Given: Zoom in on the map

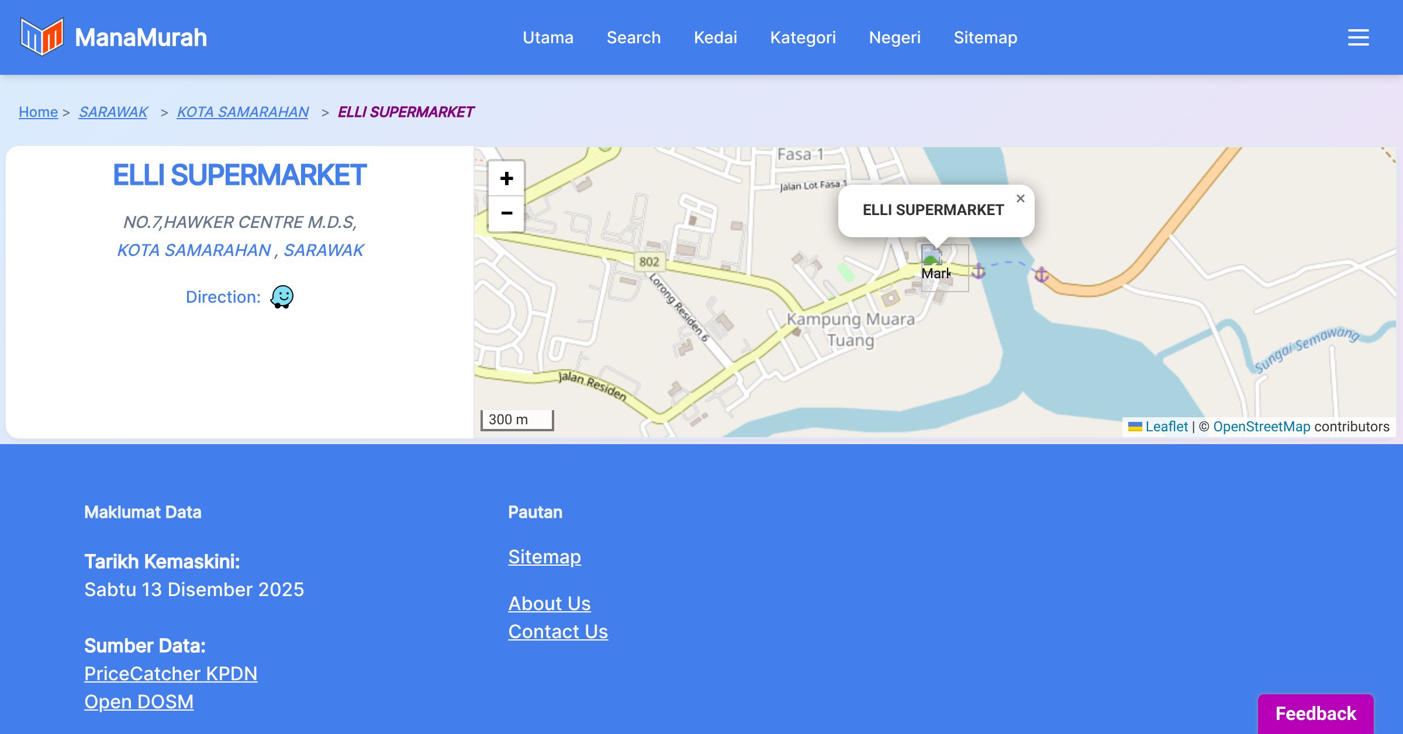Looking at the screenshot, I should click(506, 178).
